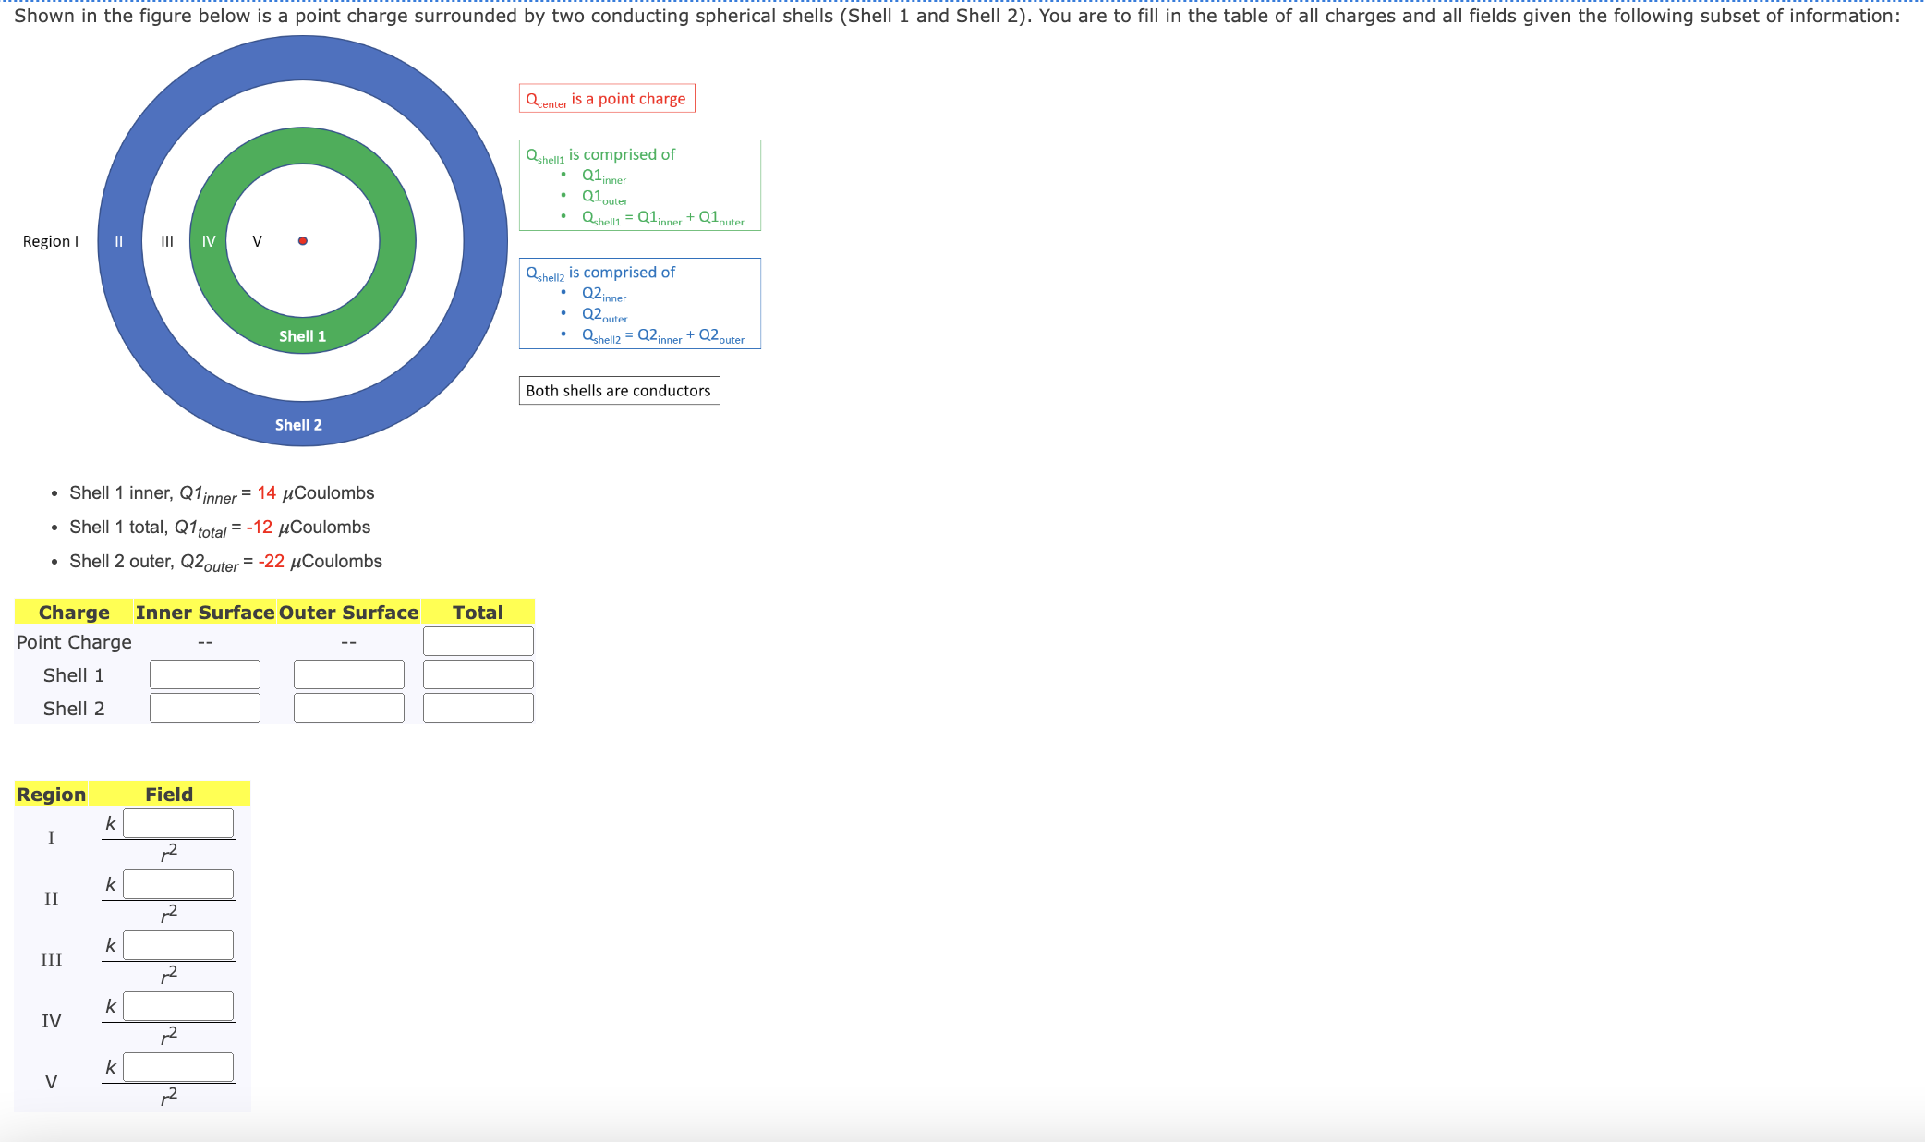
Task: Click the Shell 2 Total input field
Action: tap(478, 708)
